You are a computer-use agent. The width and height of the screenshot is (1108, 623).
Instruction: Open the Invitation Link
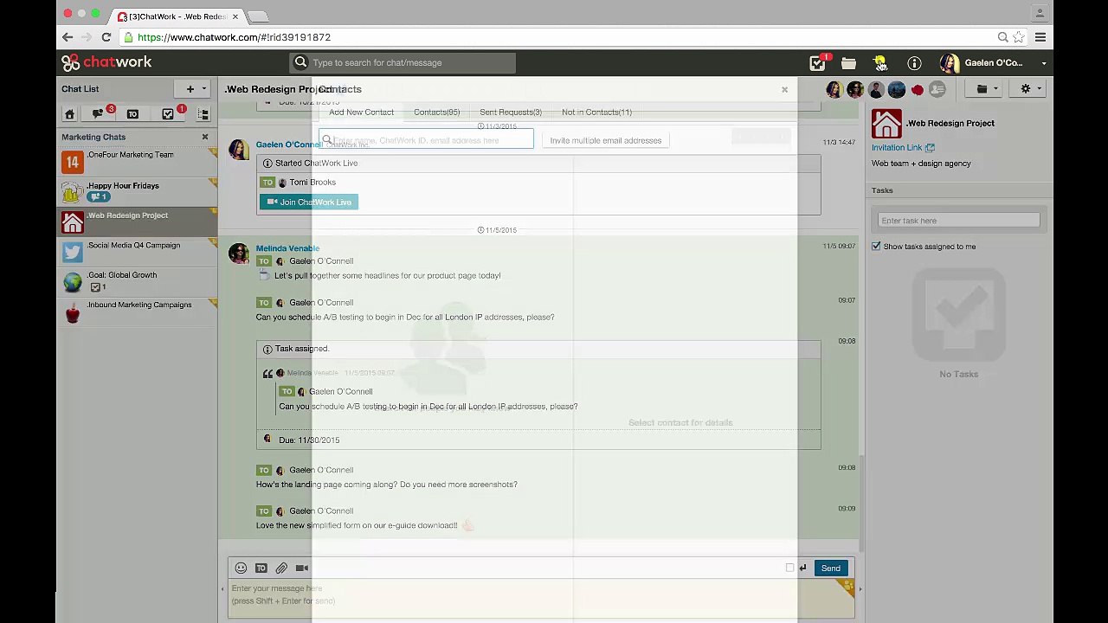[903, 148]
